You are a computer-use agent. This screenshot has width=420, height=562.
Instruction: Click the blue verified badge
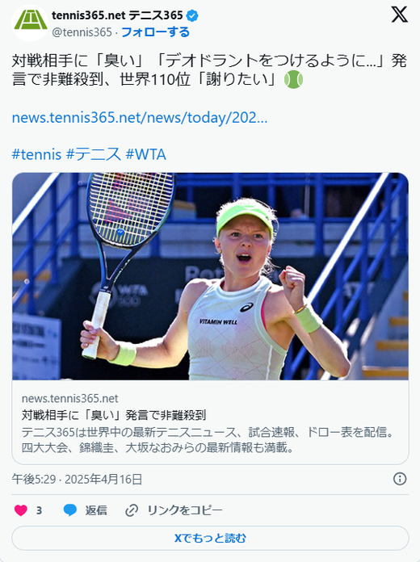(x=192, y=15)
